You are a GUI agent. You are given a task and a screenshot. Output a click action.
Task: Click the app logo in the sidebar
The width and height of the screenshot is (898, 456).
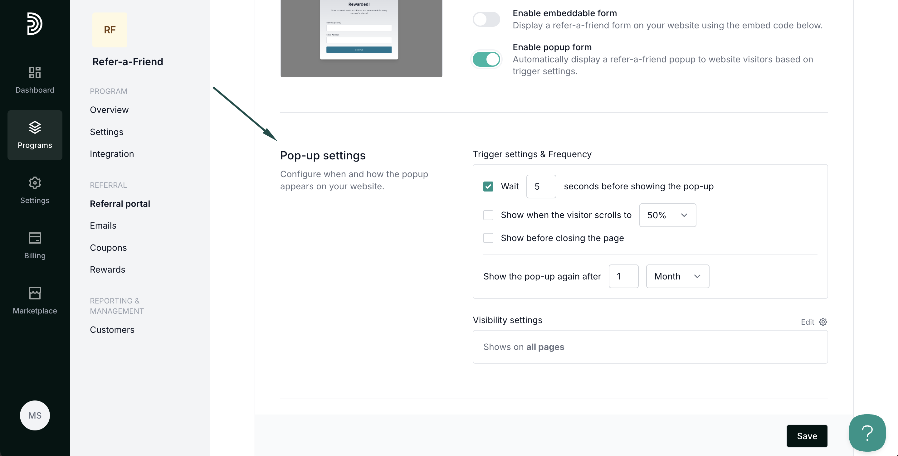[x=35, y=24]
